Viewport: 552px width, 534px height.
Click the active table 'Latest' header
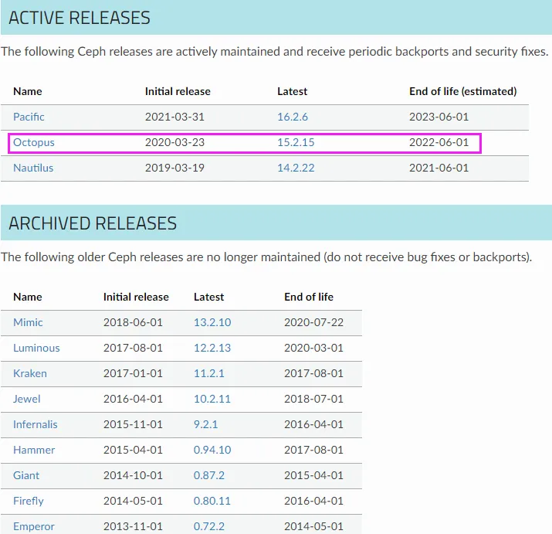(292, 91)
